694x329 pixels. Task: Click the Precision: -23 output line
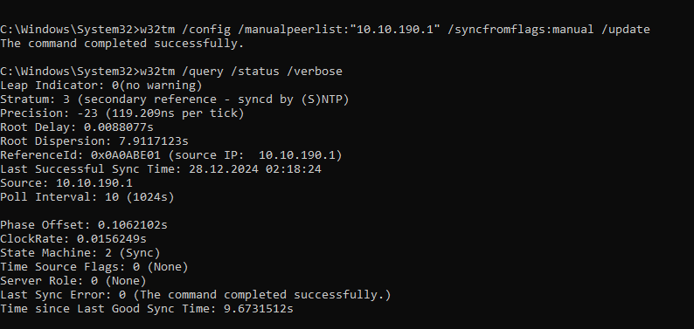coord(121,113)
